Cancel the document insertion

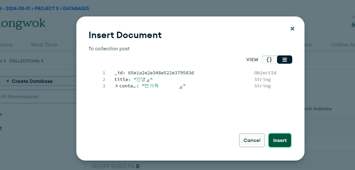(x=252, y=140)
